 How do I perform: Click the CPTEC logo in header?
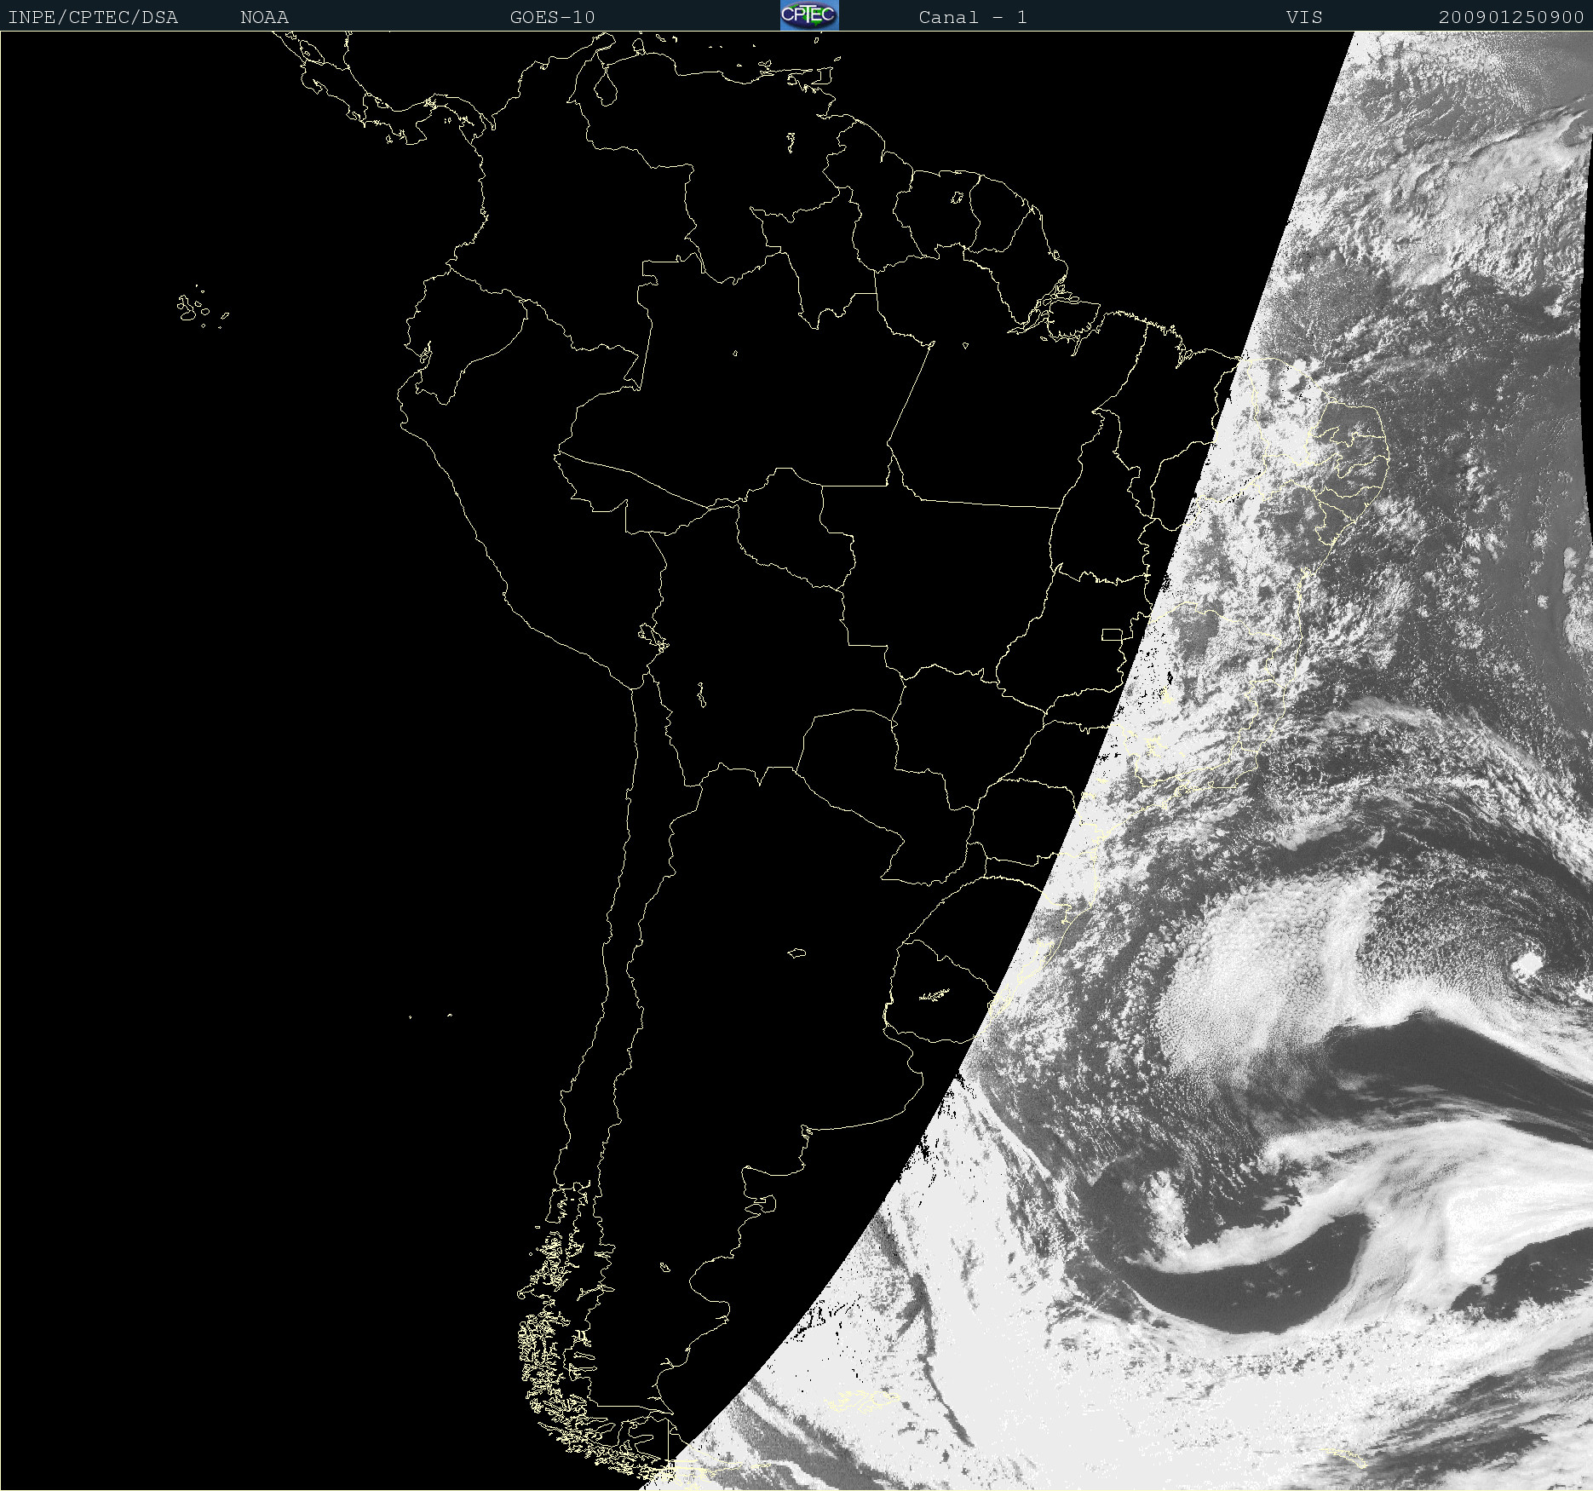click(809, 15)
